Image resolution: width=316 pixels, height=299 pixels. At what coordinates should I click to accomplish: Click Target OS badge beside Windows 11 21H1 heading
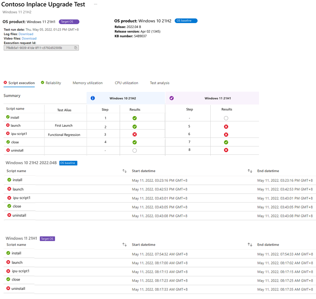point(47,239)
